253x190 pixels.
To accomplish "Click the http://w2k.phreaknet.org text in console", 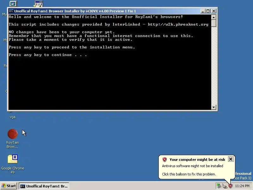I will click(x=178, y=24).
